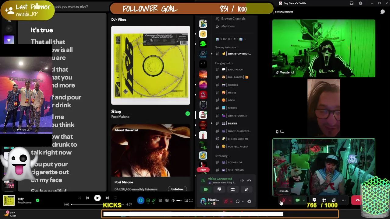The height and width of the screenshot is (219, 390).
Task: Click Post Malone artist link under Stay title
Action: click(x=120, y=117)
